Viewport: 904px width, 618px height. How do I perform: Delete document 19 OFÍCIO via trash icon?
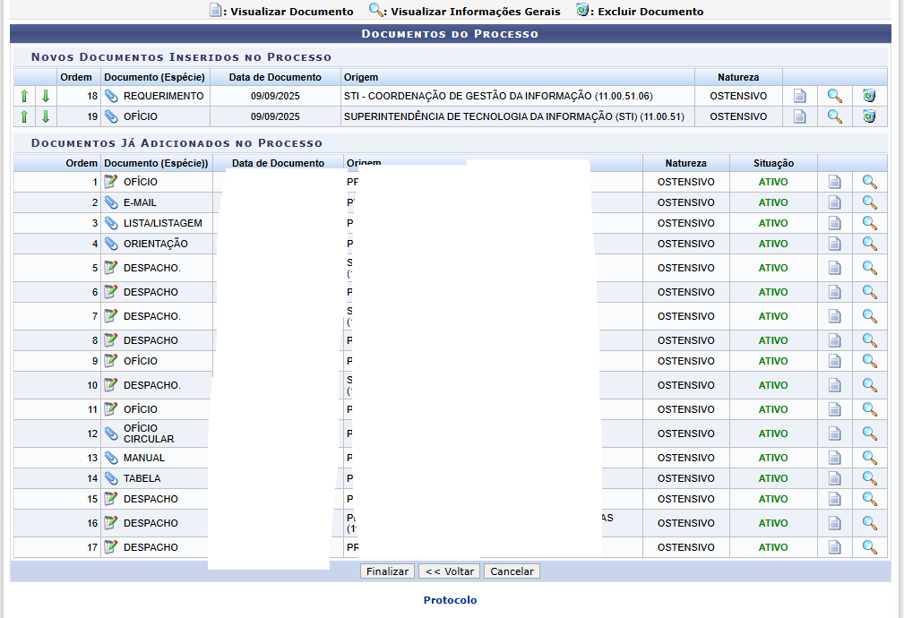[869, 116]
